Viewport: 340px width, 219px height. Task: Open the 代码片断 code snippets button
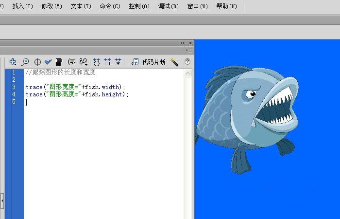(149, 62)
